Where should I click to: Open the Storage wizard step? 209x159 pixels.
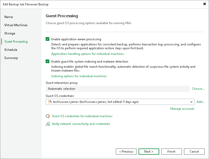click(x=10, y=33)
